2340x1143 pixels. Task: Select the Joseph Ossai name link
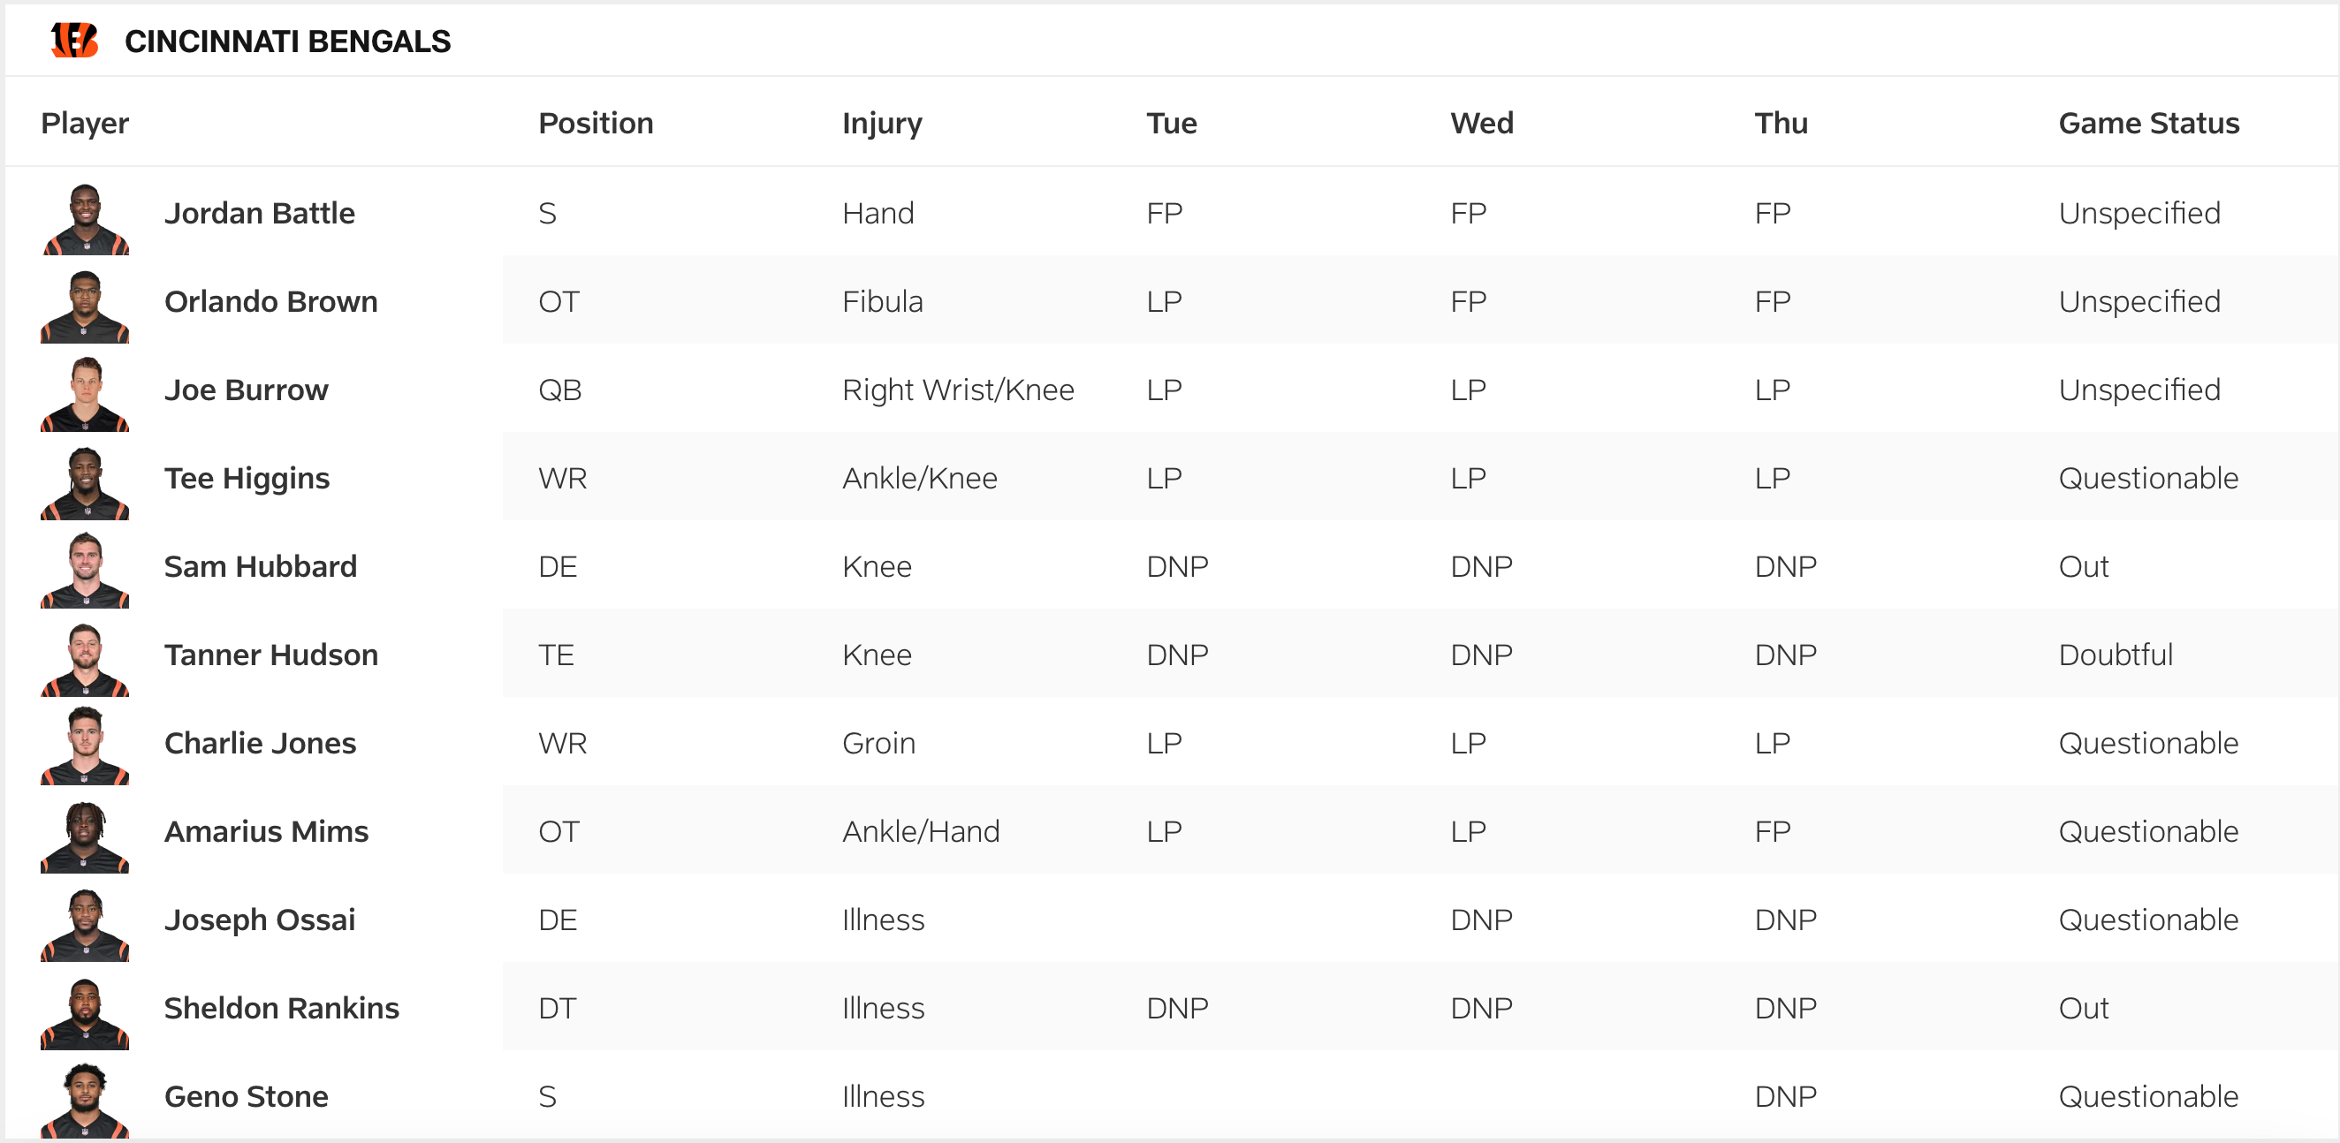(x=260, y=920)
